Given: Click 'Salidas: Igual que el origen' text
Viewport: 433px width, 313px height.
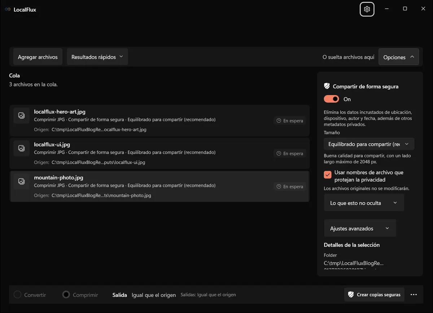Looking at the screenshot, I should 208,295.
